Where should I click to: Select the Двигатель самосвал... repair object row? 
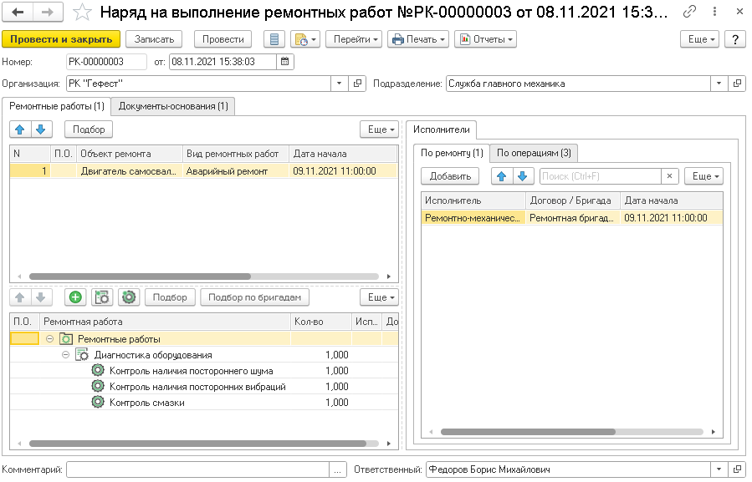tap(204, 171)
